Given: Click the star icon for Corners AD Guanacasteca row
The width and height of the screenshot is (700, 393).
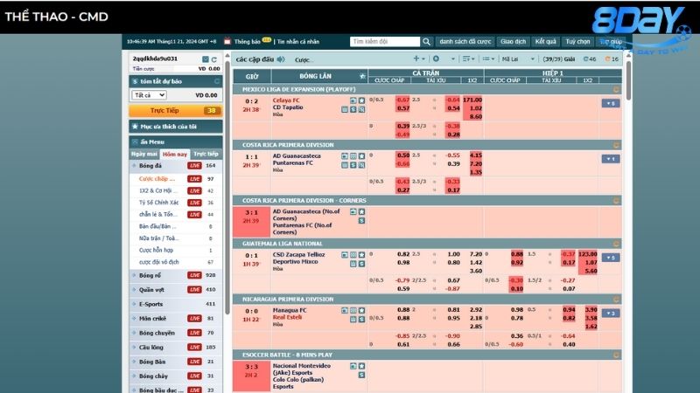Looking at the screenshot, I should click(361, 212).
